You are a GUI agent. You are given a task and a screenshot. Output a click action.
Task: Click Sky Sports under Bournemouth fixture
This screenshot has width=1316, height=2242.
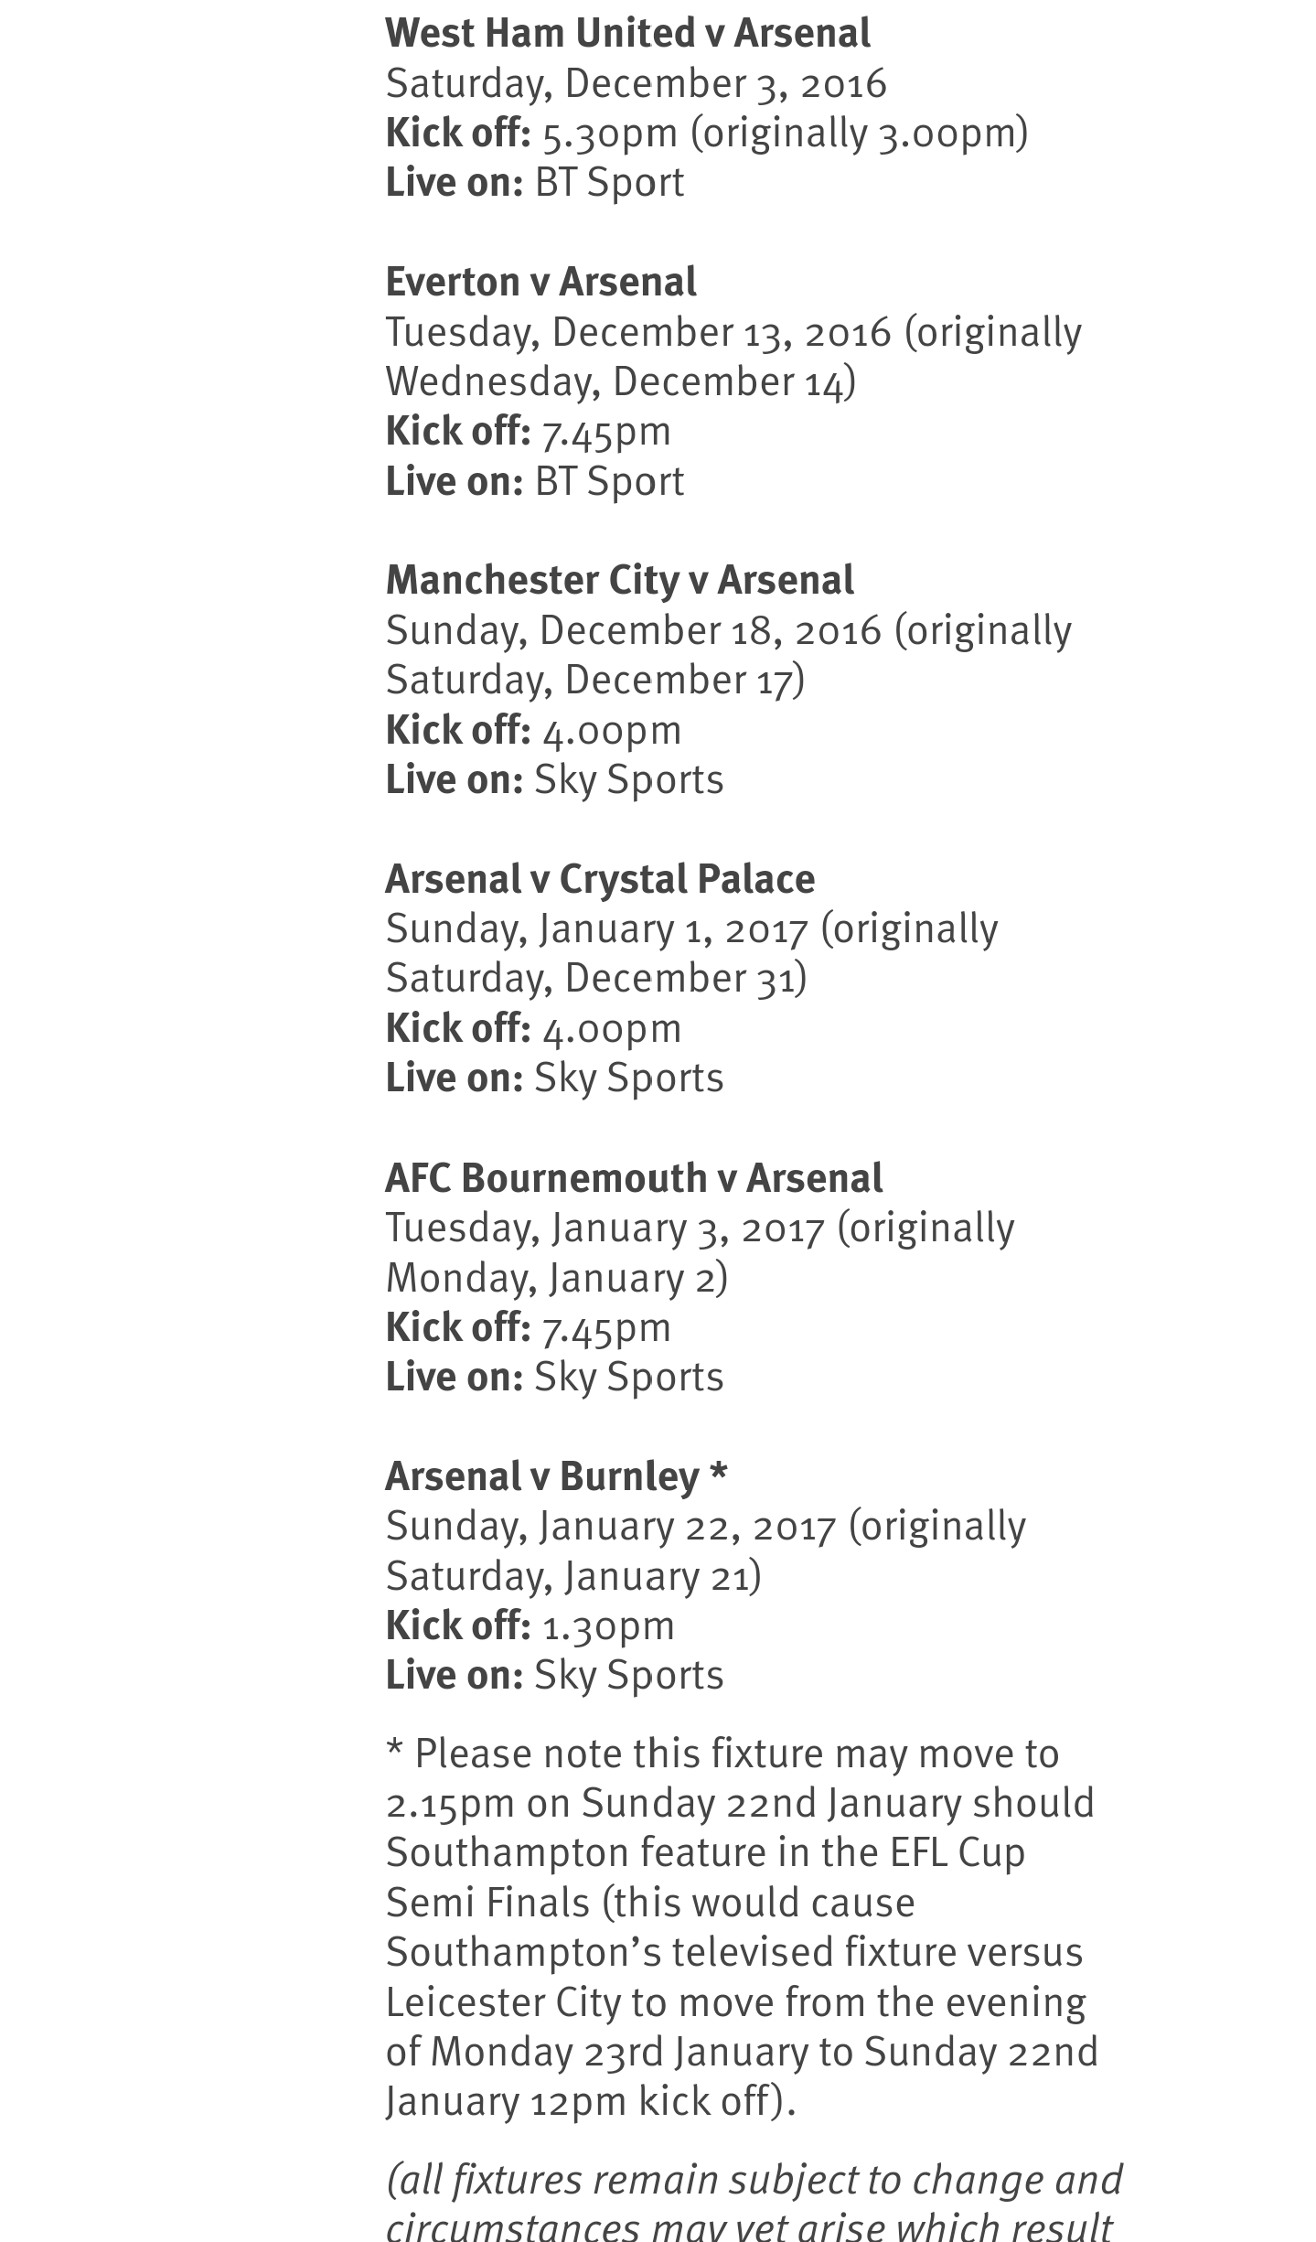628,1378
